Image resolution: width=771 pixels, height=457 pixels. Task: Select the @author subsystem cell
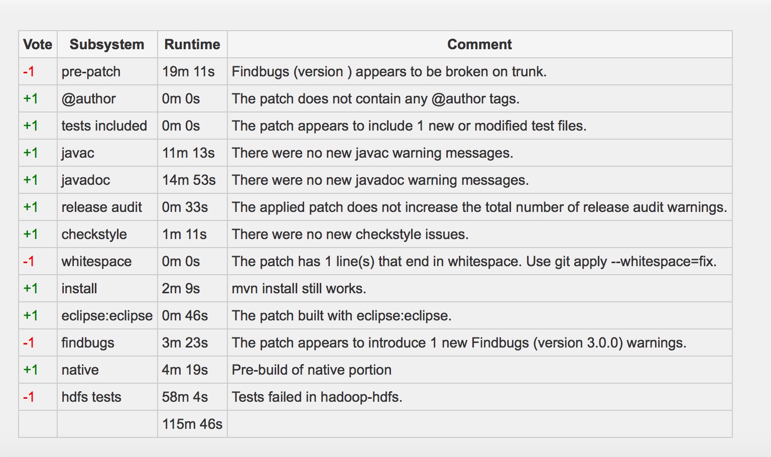107,98
